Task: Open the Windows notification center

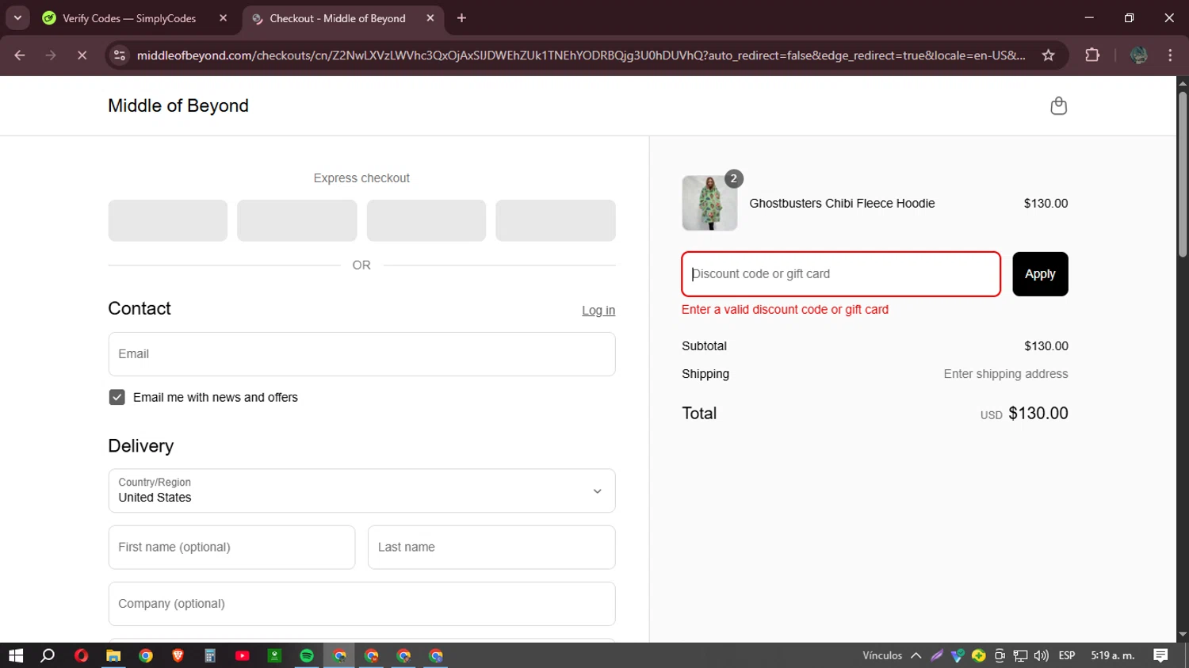Action: pos(1160,655)
